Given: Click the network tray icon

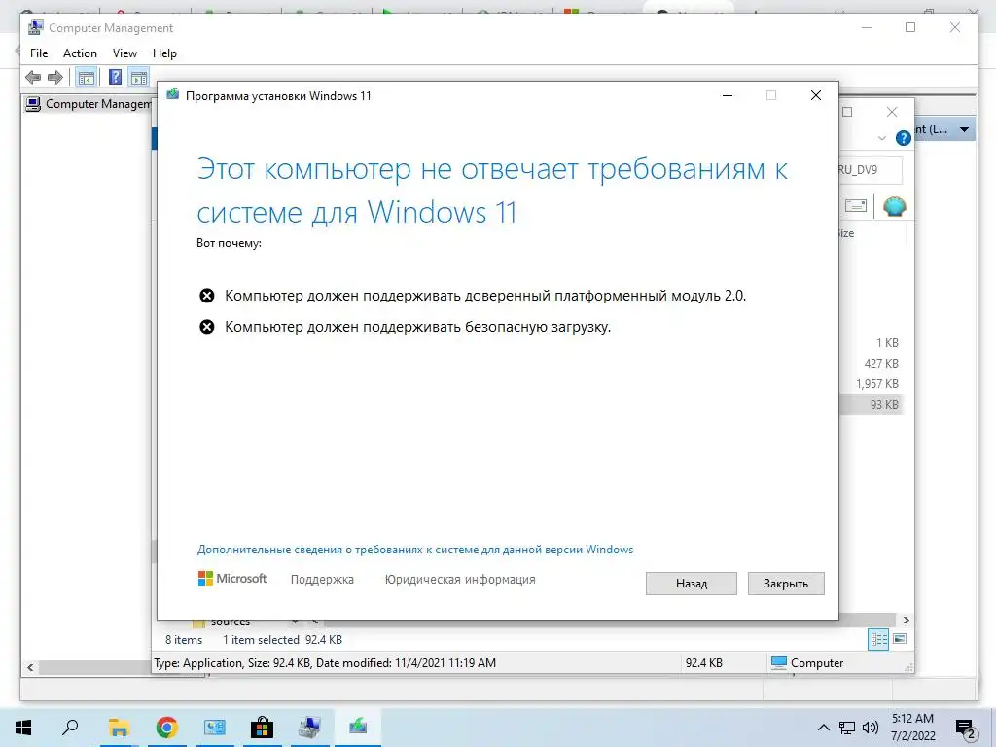Looking at the screenshot, I should (847, 728).
